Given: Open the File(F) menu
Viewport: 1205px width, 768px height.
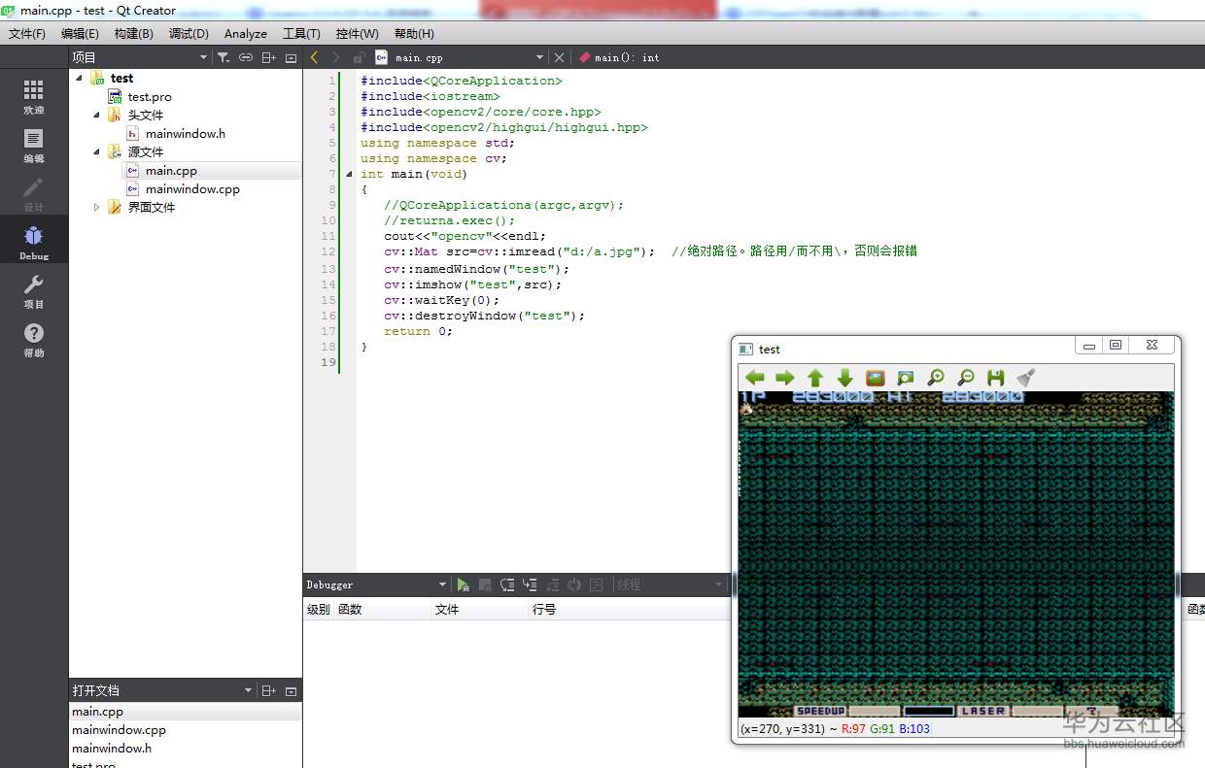Looking at the screenshot, I should click(x=26, y=33).
